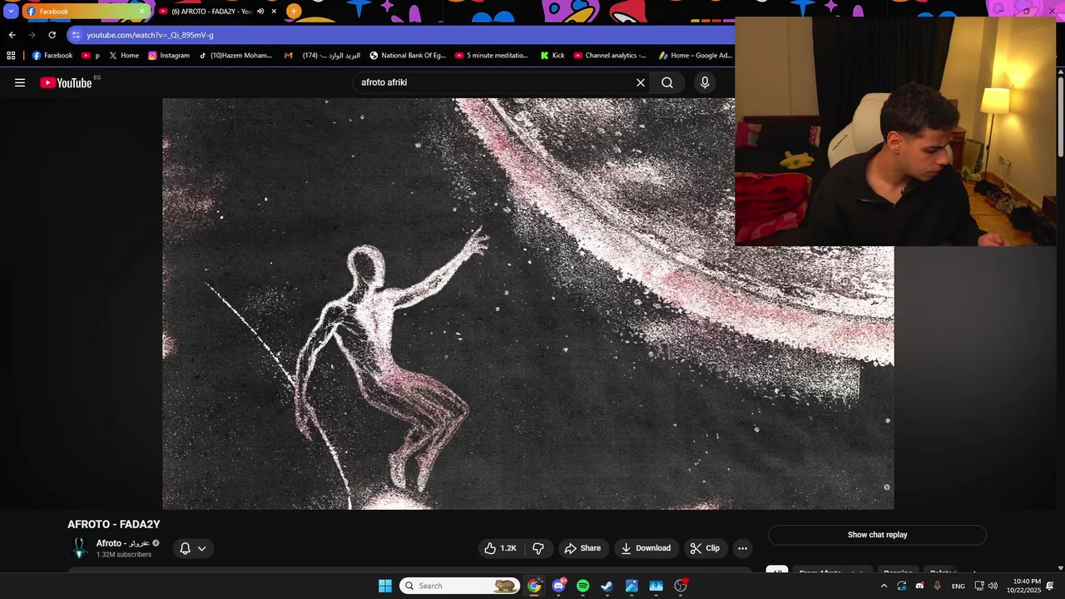
Task: Open the site info icon in address bar
Action: (76, 35)
